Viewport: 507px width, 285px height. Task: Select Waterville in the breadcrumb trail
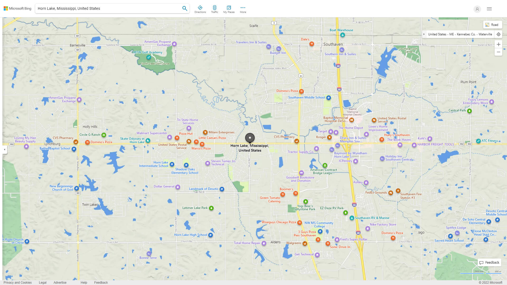pos(485,34)
